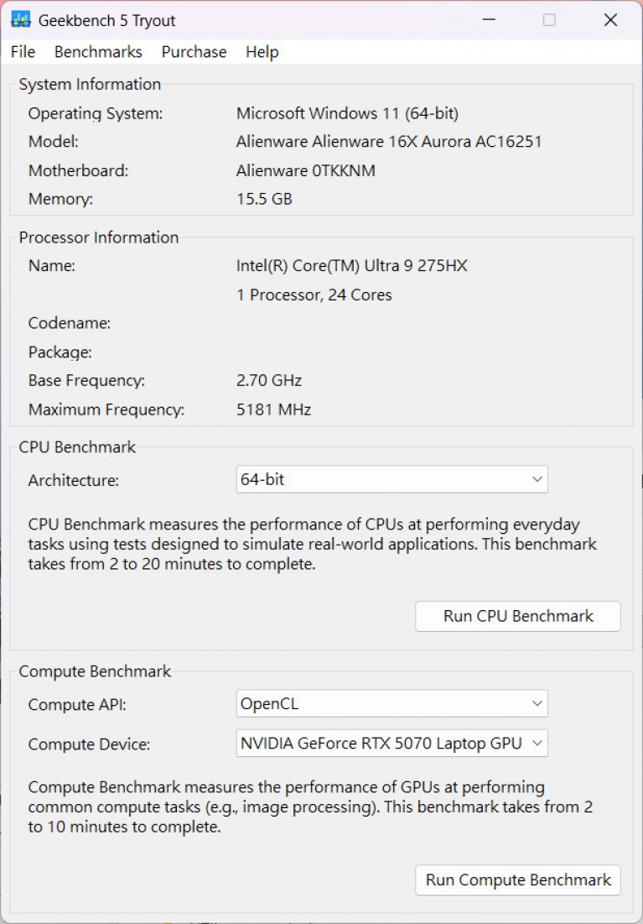Open the File menu
This screenshot has height=924, width=643.
point(23,52)
